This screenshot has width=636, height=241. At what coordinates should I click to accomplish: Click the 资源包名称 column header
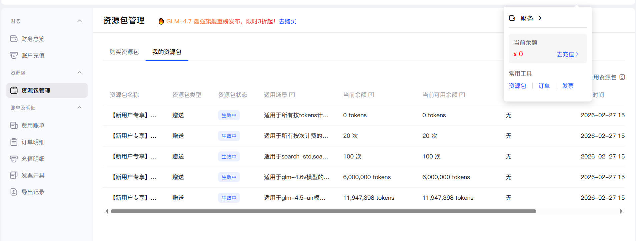coord(124,95)
